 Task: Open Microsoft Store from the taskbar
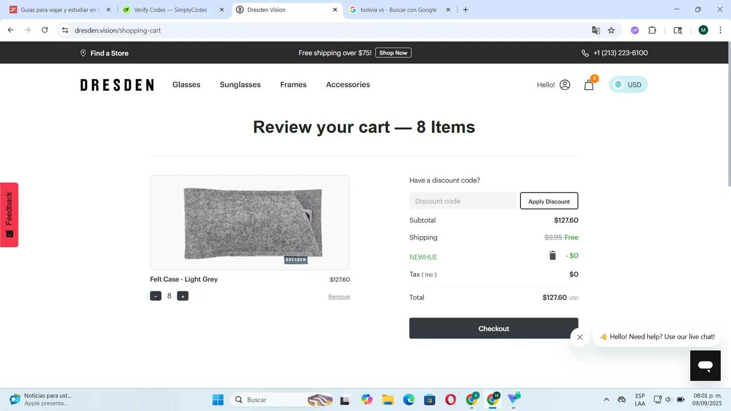(429, 400)
